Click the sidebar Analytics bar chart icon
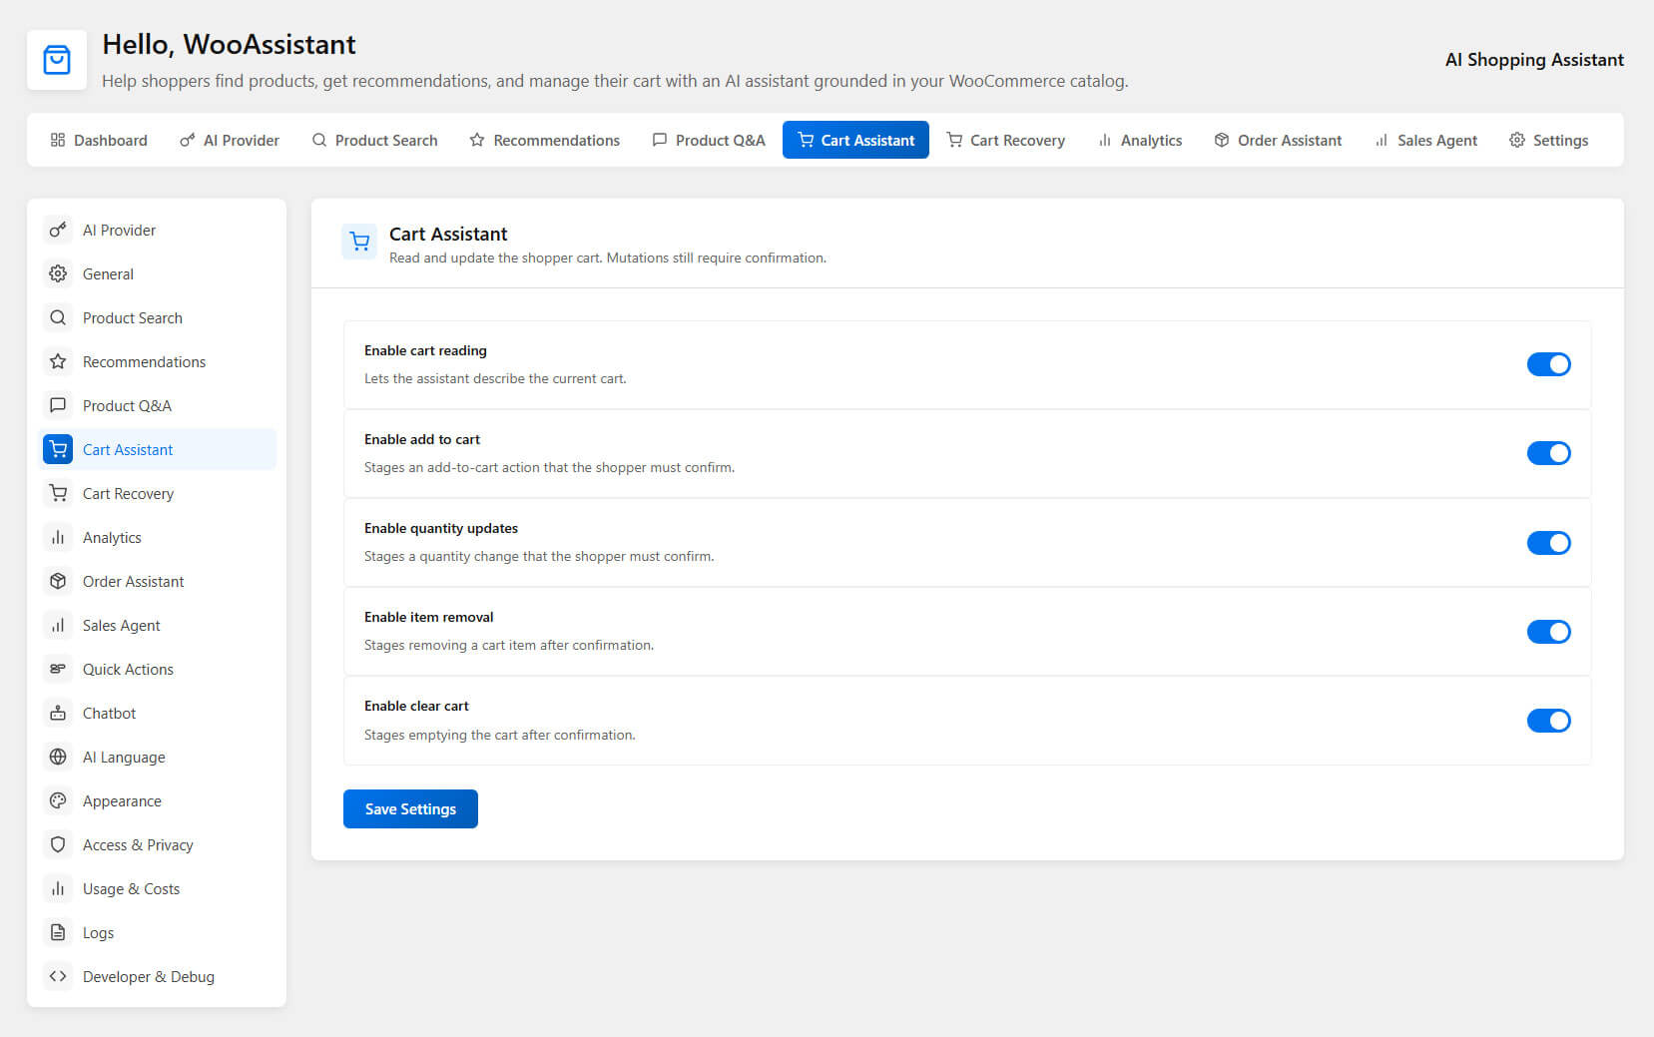This screenshot has height=1037, width=1654. (x=58, y=537)
